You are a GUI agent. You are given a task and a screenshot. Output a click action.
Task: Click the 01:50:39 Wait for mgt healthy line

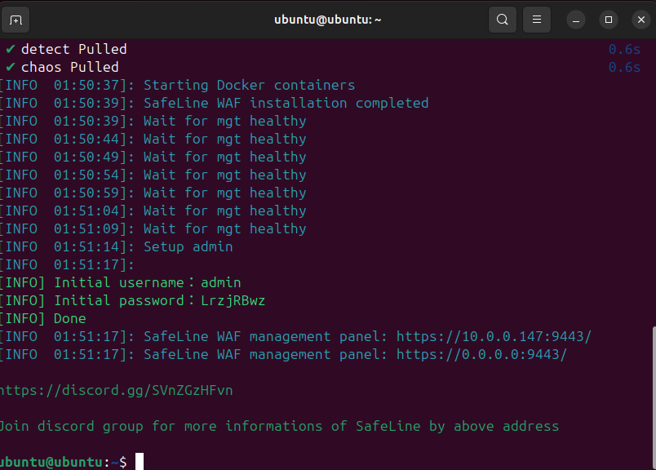[x=153, y=122]
